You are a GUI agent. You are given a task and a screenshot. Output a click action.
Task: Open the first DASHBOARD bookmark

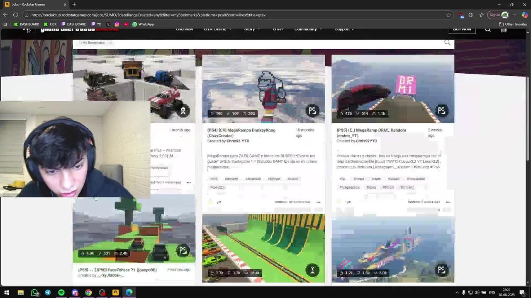pyautogui.click(x=27, y=24)
